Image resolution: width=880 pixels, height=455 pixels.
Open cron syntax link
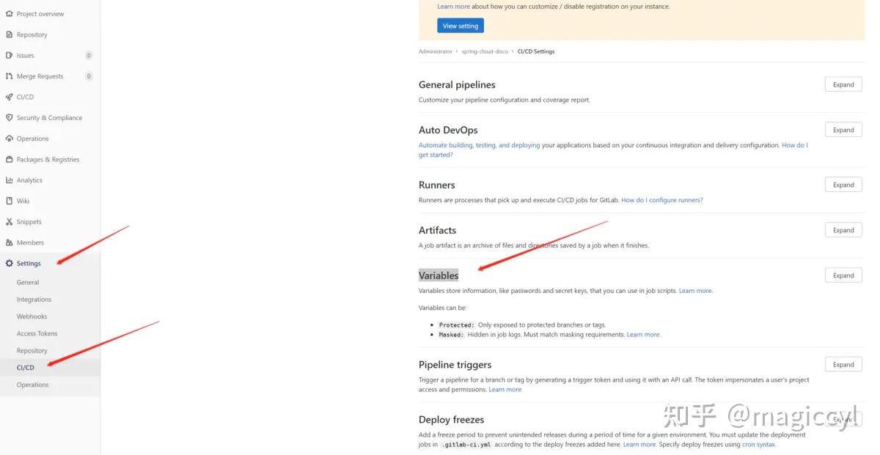point(758,445)
